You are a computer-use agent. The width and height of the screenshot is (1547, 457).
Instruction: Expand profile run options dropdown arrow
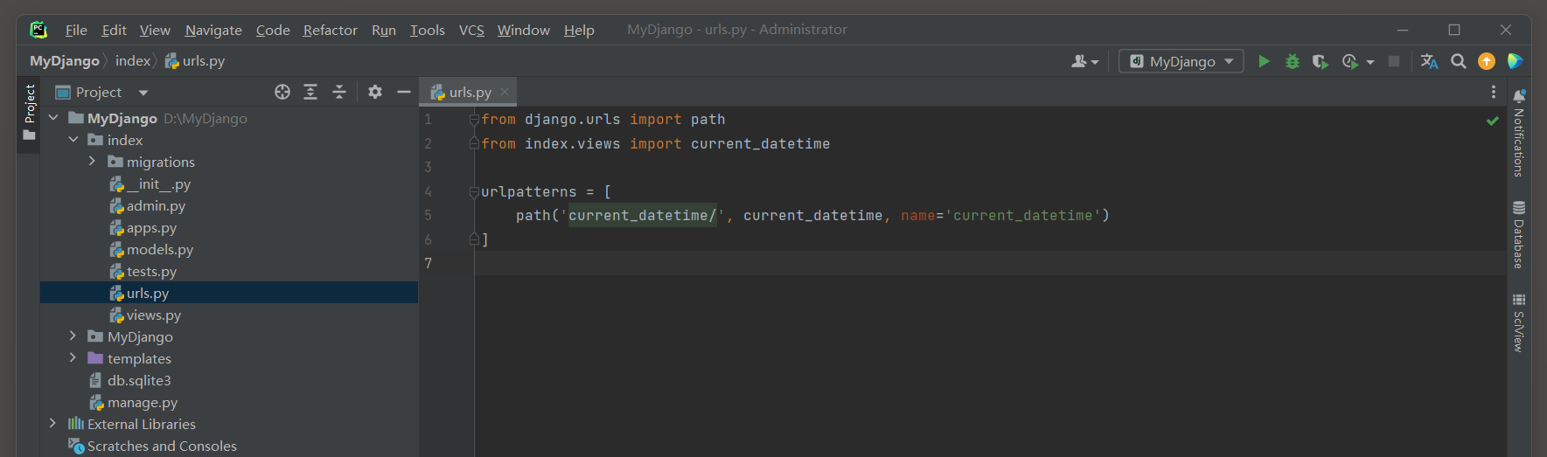1370,62
